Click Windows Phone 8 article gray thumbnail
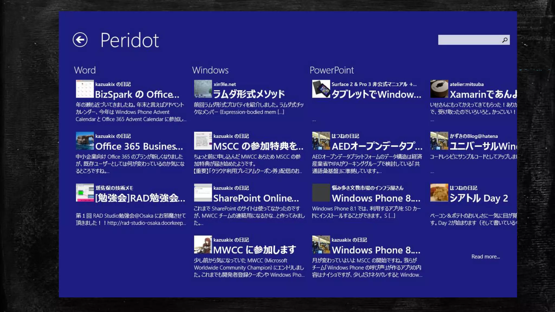555x312 pixels. tap(321, 193)
